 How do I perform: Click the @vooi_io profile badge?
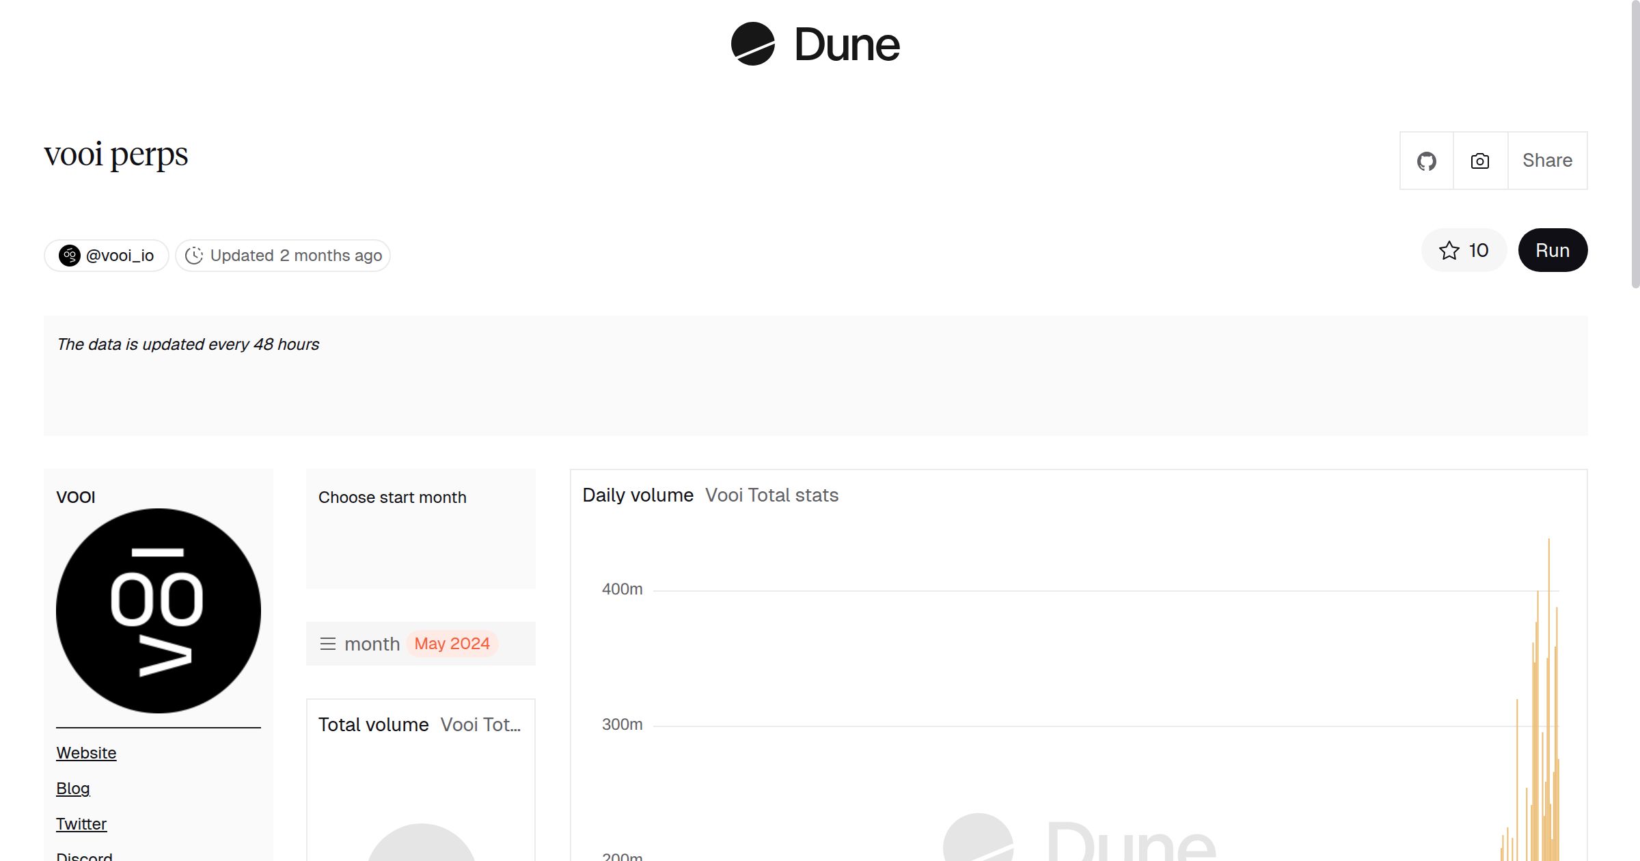106,255
